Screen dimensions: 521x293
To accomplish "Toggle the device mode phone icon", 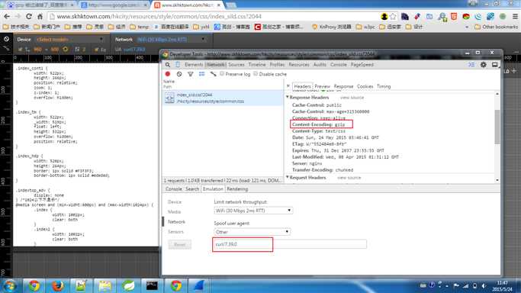I will pyautogui.click(x=178, y=64).
